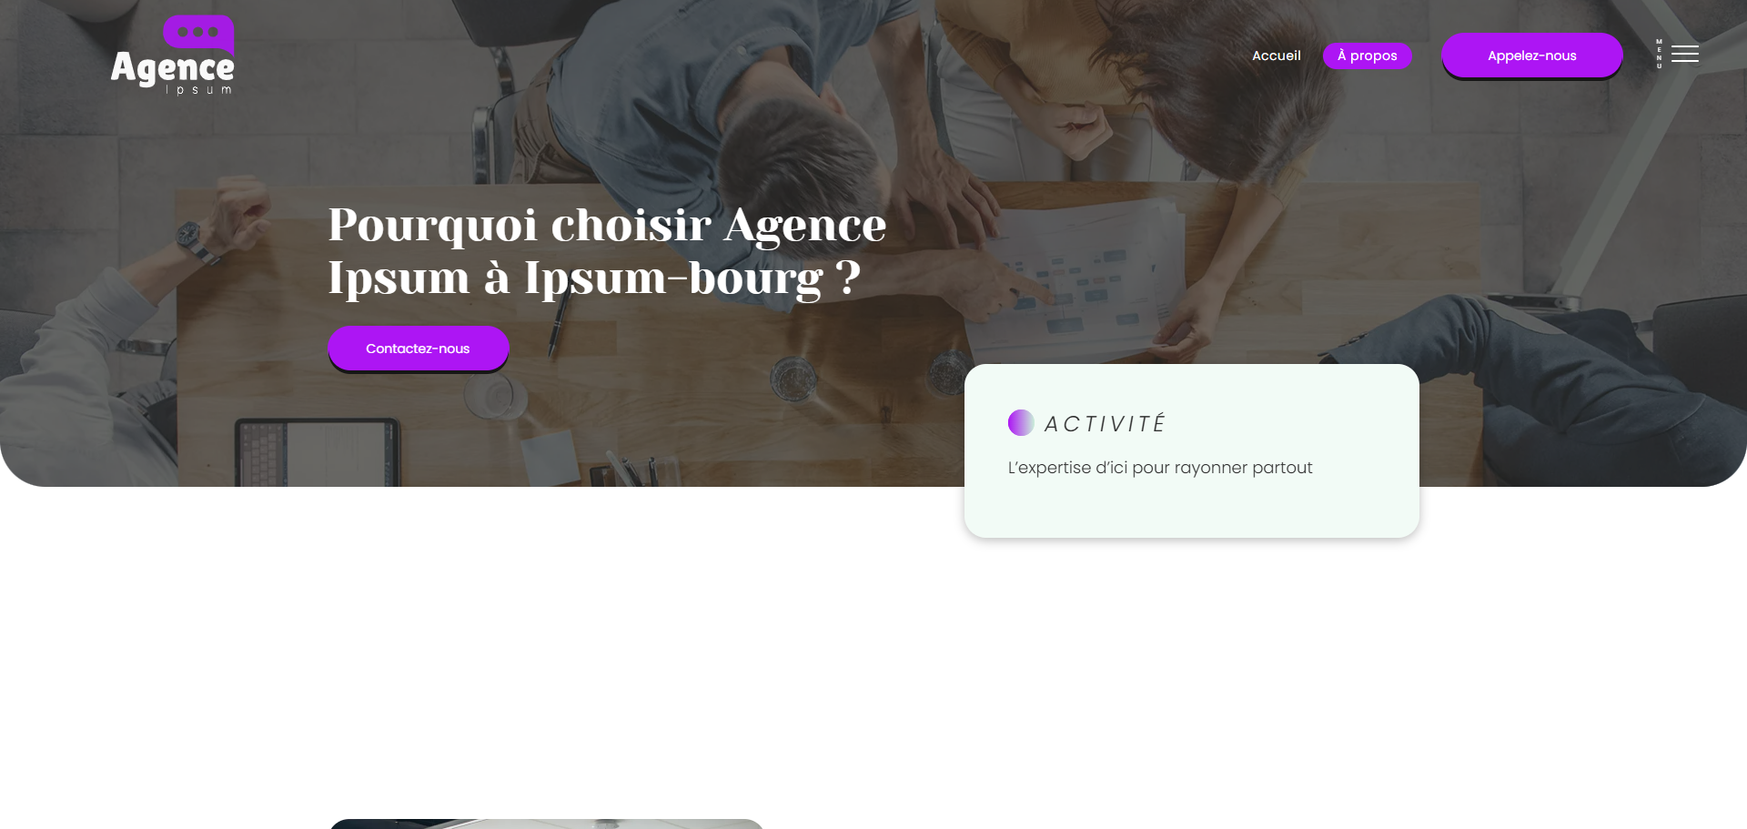Click the Pourquoi choisir Agence Ipsum heading

(x=607, y=250)
